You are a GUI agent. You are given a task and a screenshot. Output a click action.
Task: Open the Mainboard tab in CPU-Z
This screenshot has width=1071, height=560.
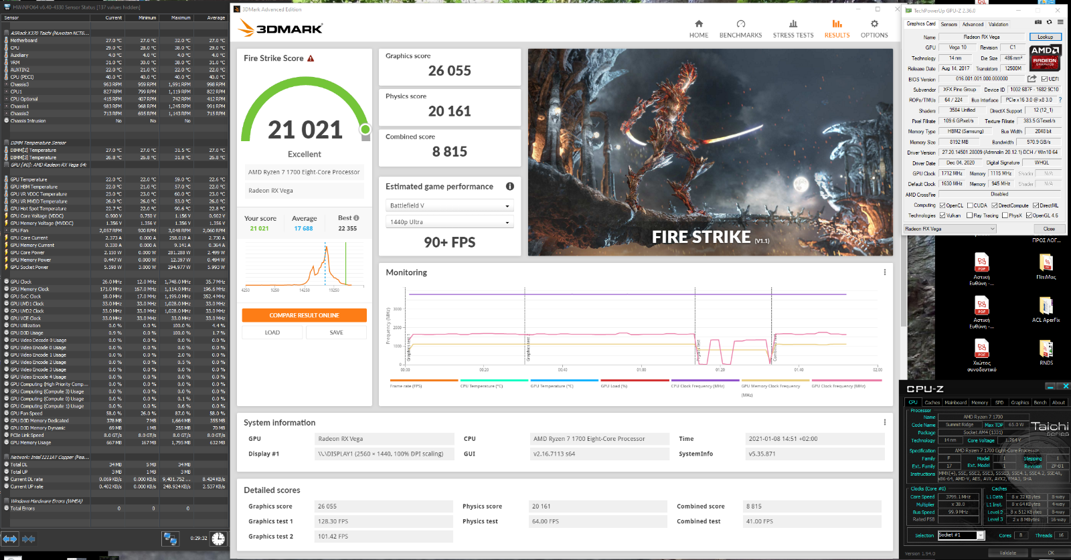955,403
